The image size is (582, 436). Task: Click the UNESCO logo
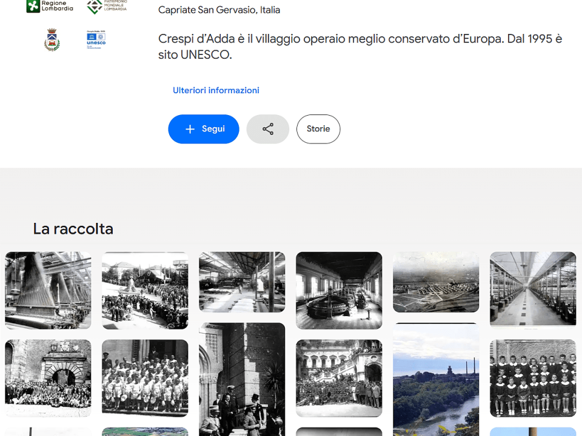point(96,40)
